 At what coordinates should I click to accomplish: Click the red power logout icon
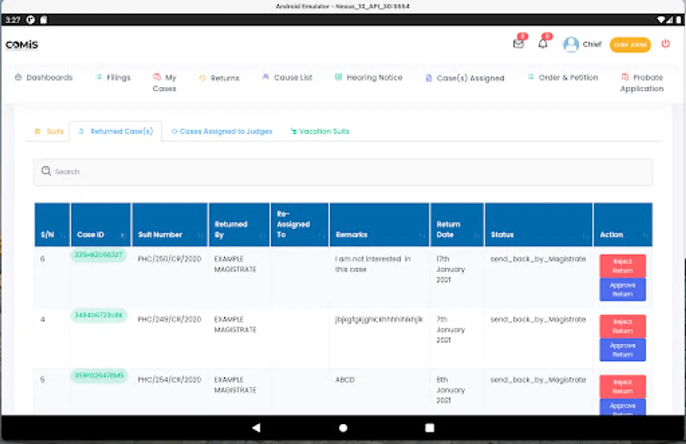[x=666, y=43]
